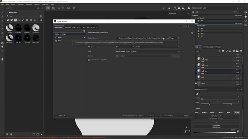Image resolution: width=248 pixels, height=139 pixels.
Task: Delete the selected layer with trash icon
Action: point(241,51)
